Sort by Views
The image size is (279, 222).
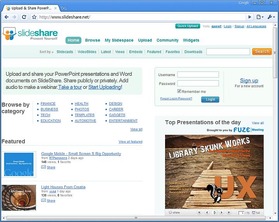(120, 52)
